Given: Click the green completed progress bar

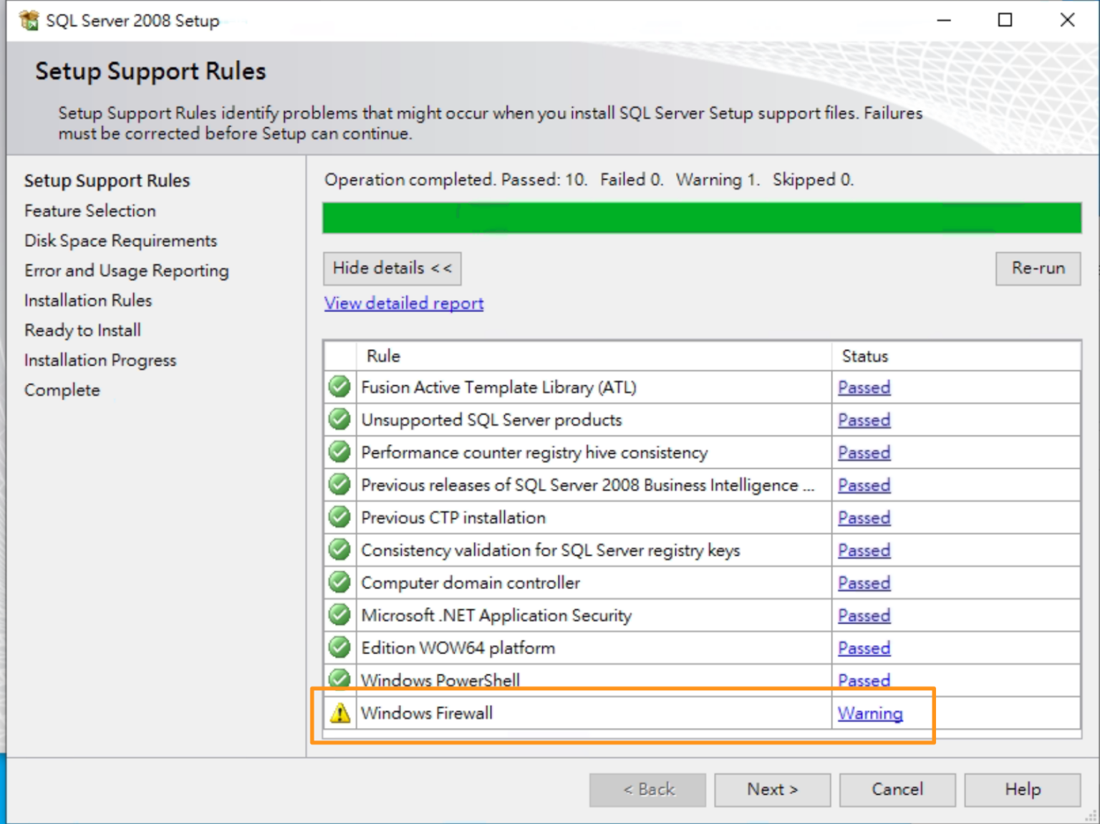Looking at the screenshot, I should [x=702, y=218].
